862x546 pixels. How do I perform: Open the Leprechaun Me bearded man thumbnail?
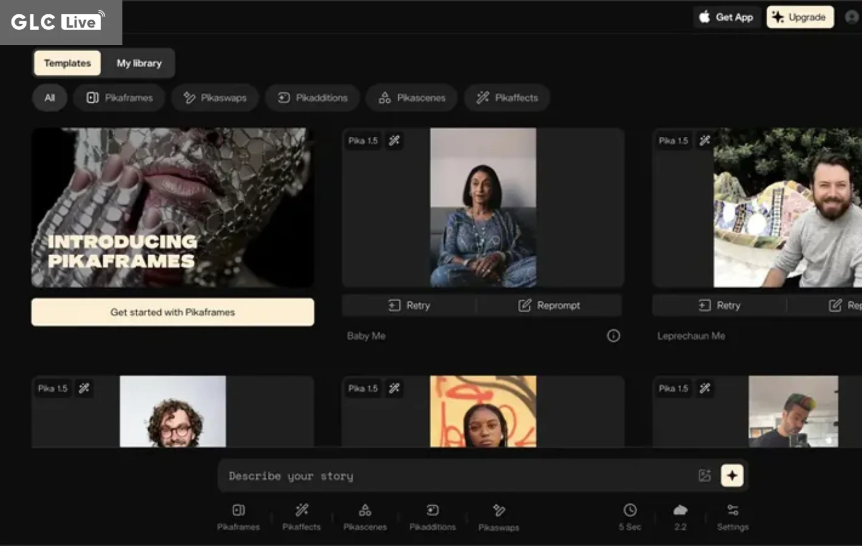(787, 207)
